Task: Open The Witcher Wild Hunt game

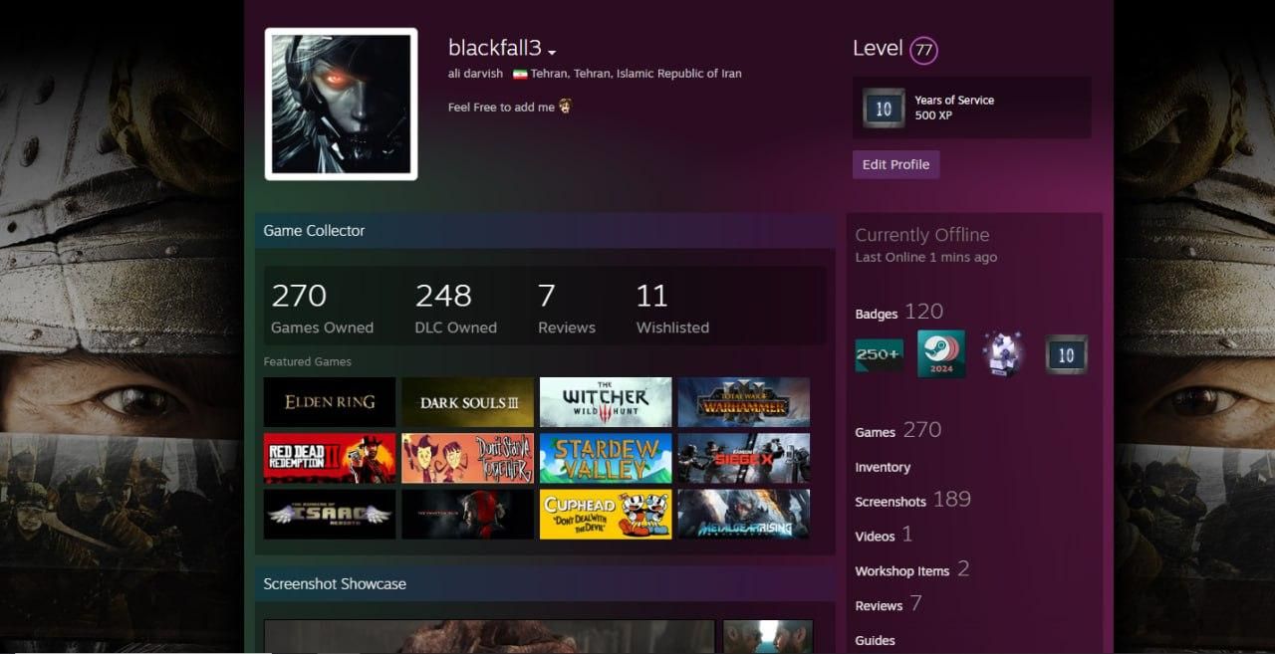Action: point(606,402)
